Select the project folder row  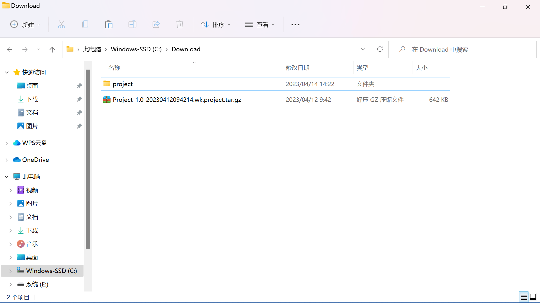tap(276, 84)
